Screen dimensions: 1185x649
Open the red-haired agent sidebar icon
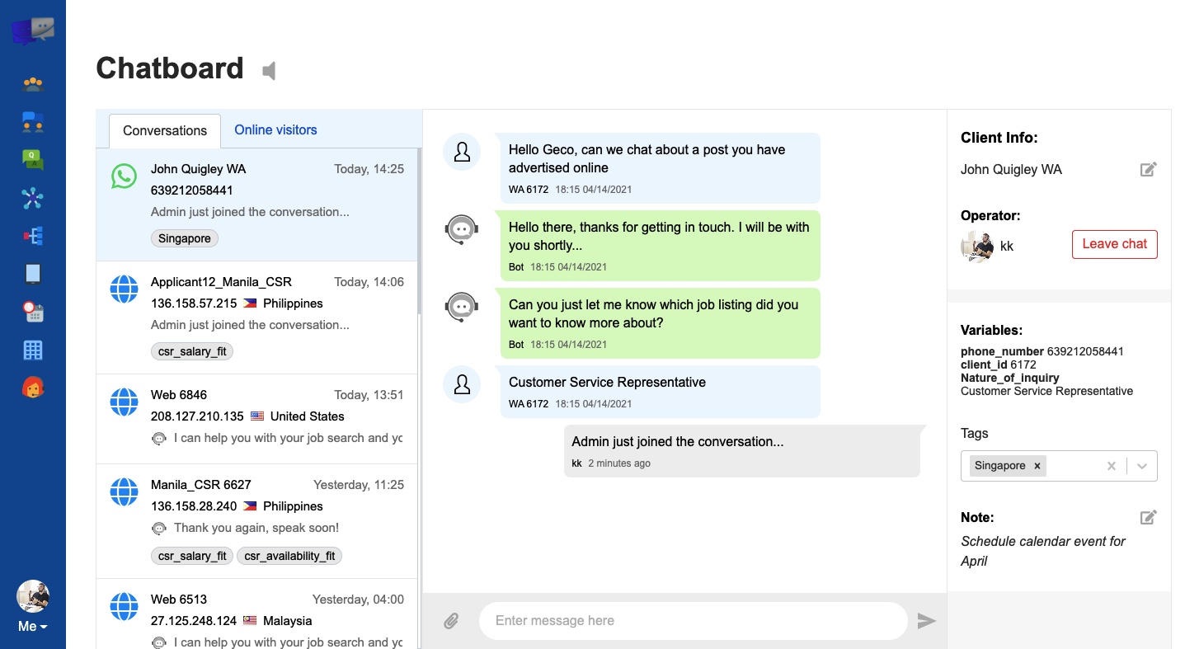click(33, 387)
